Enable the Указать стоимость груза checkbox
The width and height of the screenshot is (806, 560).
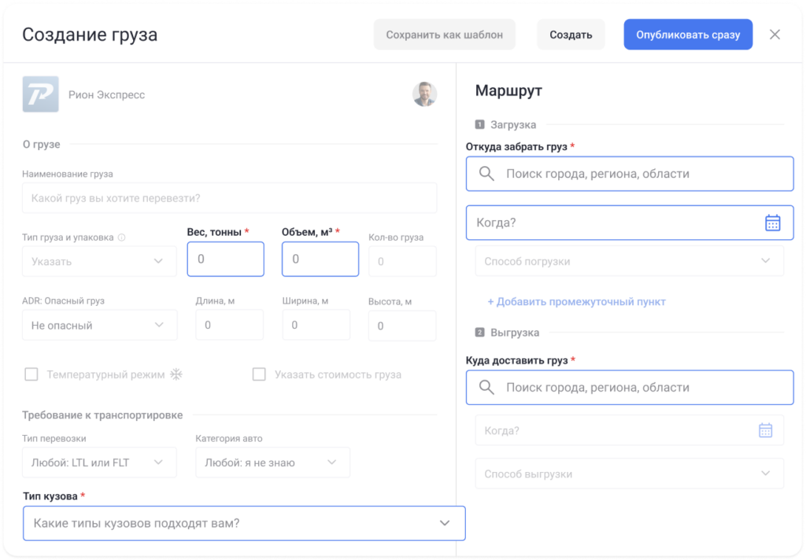(x=260, y=374)
